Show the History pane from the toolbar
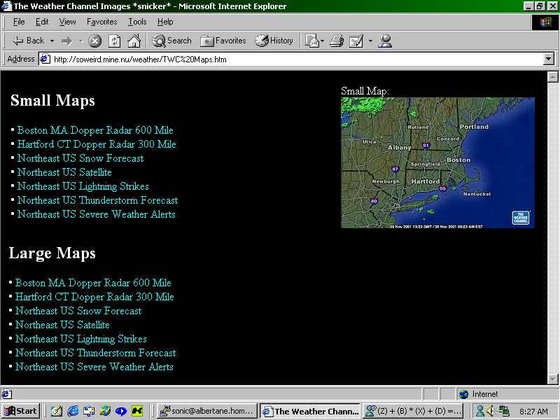 coord(274,41)
